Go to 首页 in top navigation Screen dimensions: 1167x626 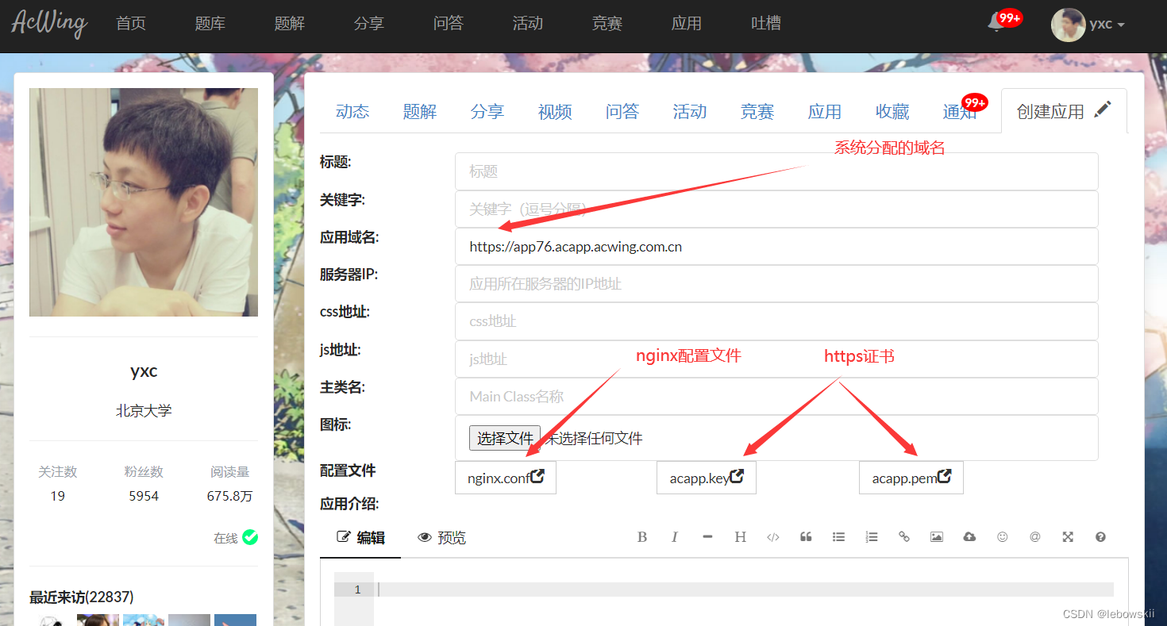tap(131, 24)
